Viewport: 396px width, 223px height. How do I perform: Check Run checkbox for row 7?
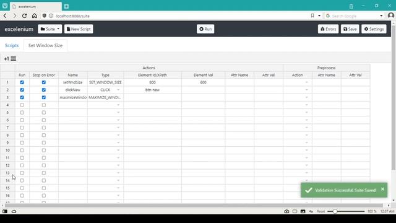22,128
